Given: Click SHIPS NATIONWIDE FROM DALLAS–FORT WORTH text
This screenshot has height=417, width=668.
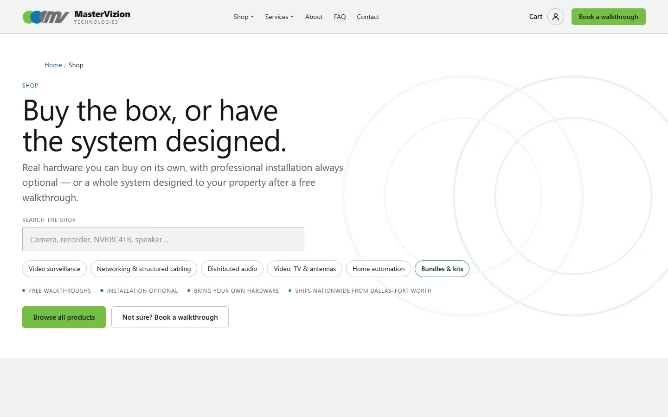Looking at the screenshot, I should click(x=363, y=291).
